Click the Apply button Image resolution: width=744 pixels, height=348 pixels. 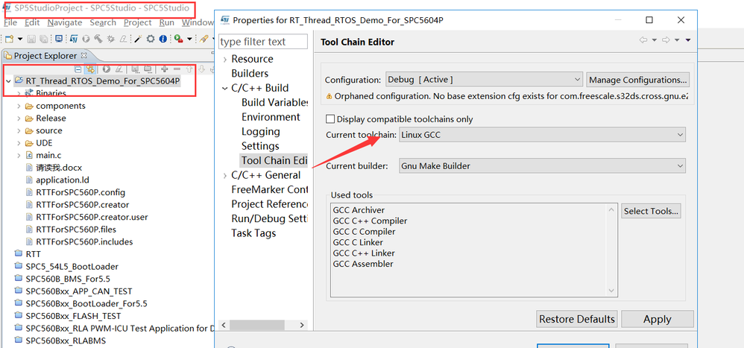coord(658,319)
